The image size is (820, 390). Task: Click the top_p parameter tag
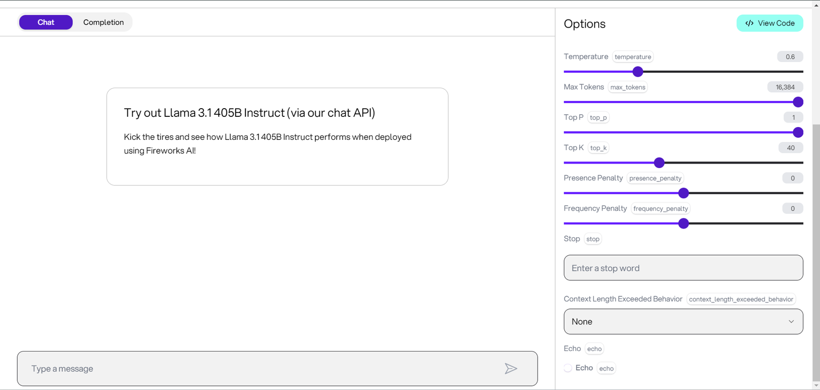[x=598, y=117]
